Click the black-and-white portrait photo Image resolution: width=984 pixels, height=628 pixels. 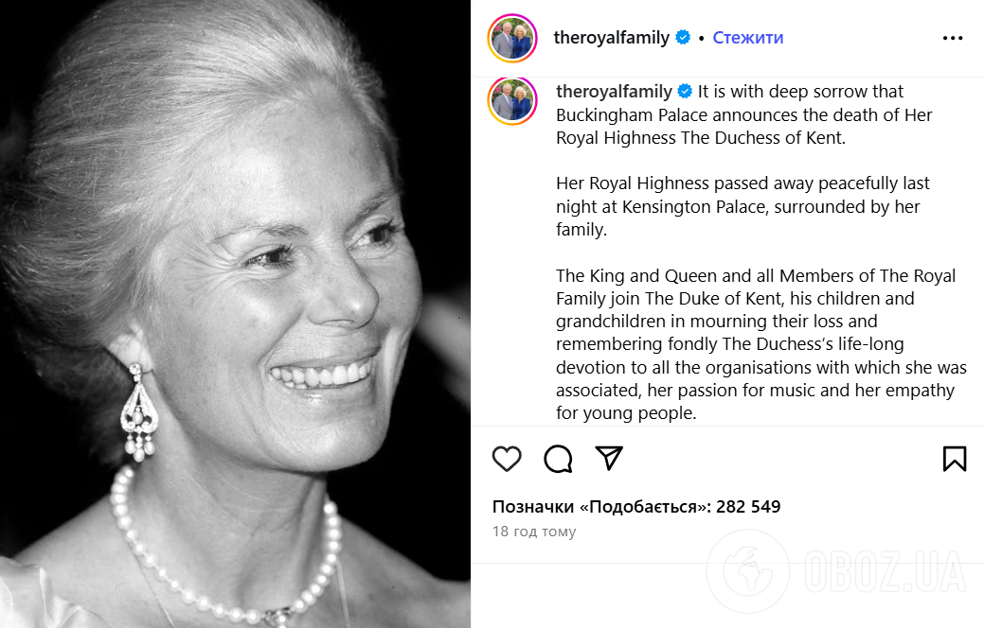[235, 314]
